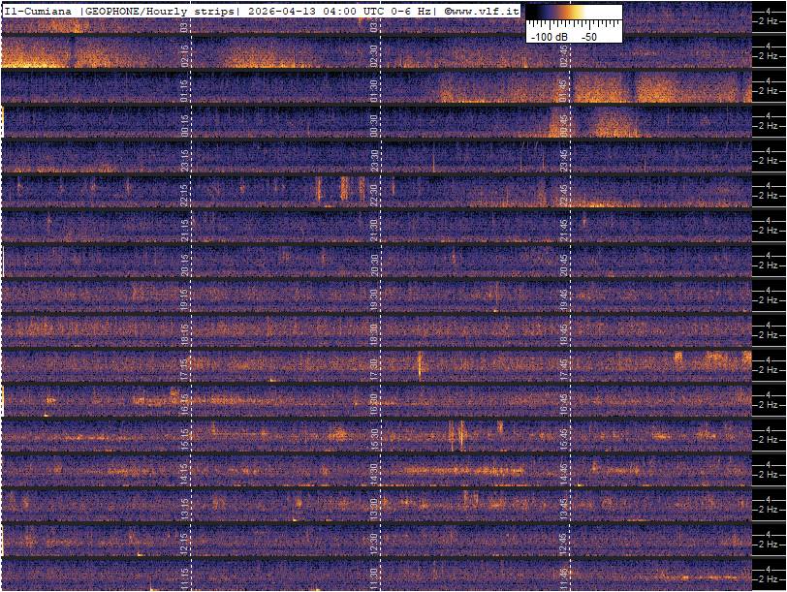Click the www.vlf.it website text

(482, 11)
